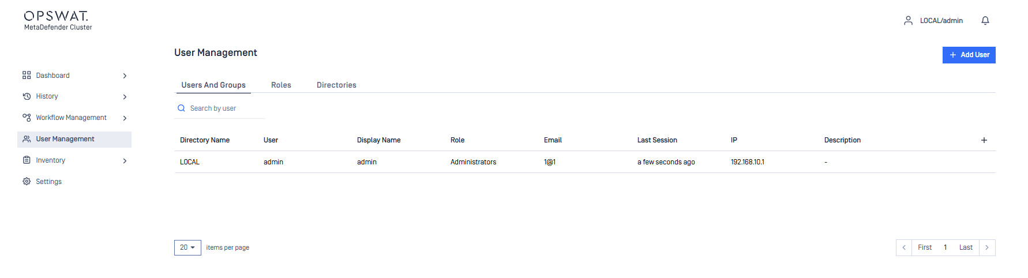Click the Workflow Management icon
The image size is (1028, 278).
pyautogui.click(x=27, y=118)
